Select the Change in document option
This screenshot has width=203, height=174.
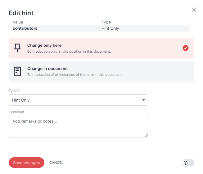[x=101, y=71]
